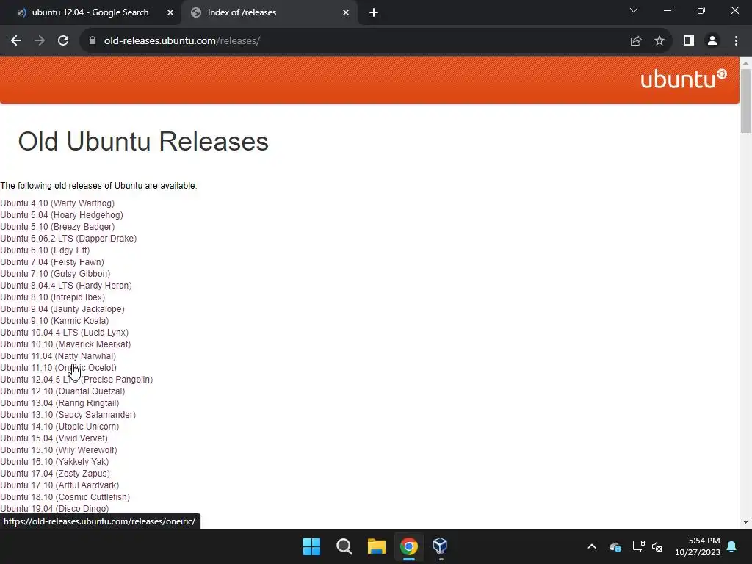Click the OneDrive cloud tray icon

[615, 546]
